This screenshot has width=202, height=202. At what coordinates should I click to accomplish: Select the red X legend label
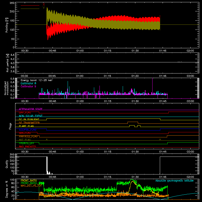point(44,5)
